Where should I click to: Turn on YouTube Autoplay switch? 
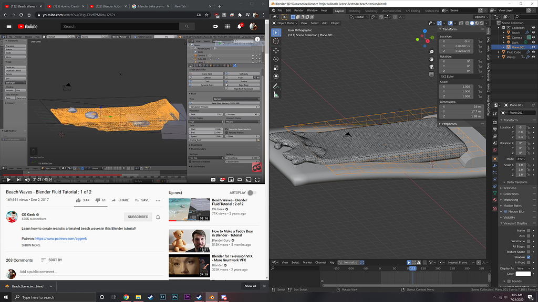[252, 192]
